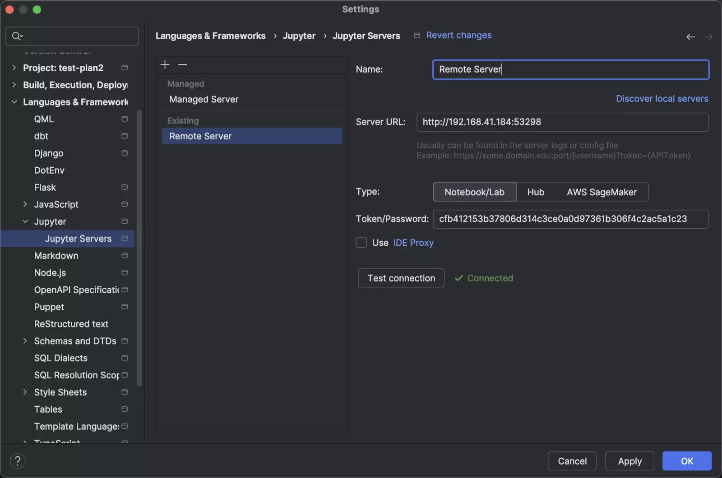This screenshot has height=478, width=722.
Task: Click the Discover local servers link
Action: pyautogui.click(x=662, y=98)
